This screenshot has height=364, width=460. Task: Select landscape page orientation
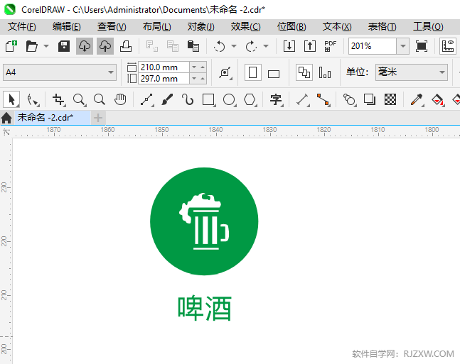[x=274, y=74]
